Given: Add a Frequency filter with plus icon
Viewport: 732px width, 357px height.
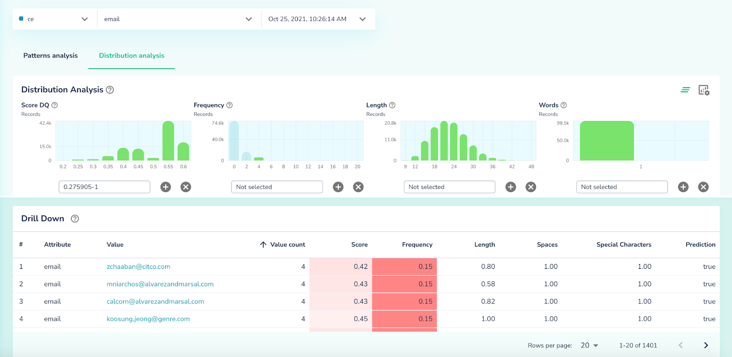Looking at the screenshot, I should tap(338, 187).
